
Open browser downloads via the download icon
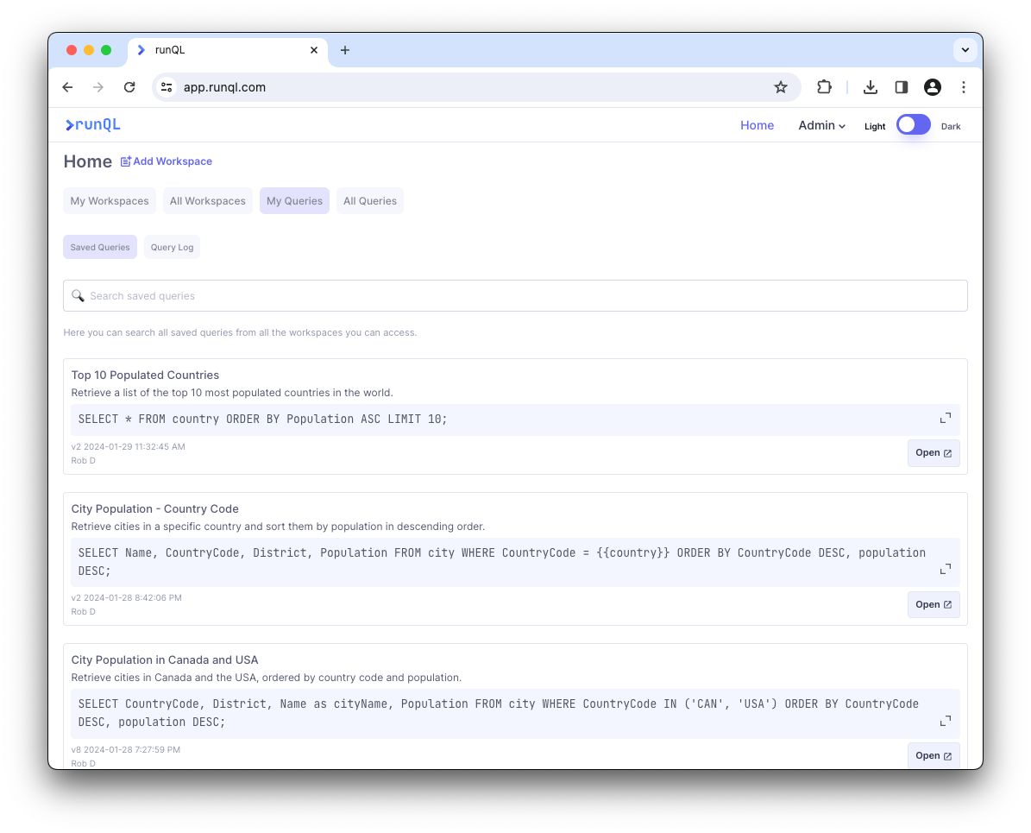tap(870, 87)
